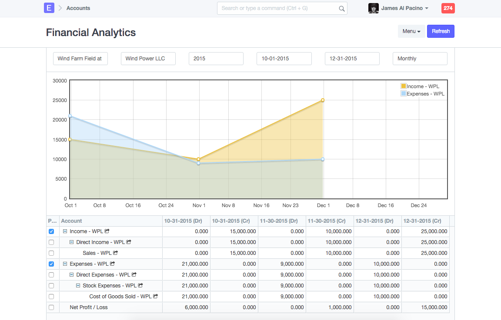The width and height of the screenshot is (501, 320).
Task: Open the Monthly range dropdown
Action: coord(420,59)
